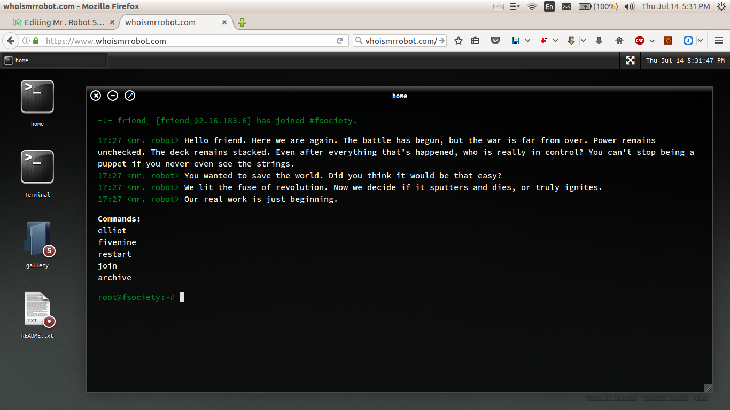Save page to Pocket

[x=495, y=41]
